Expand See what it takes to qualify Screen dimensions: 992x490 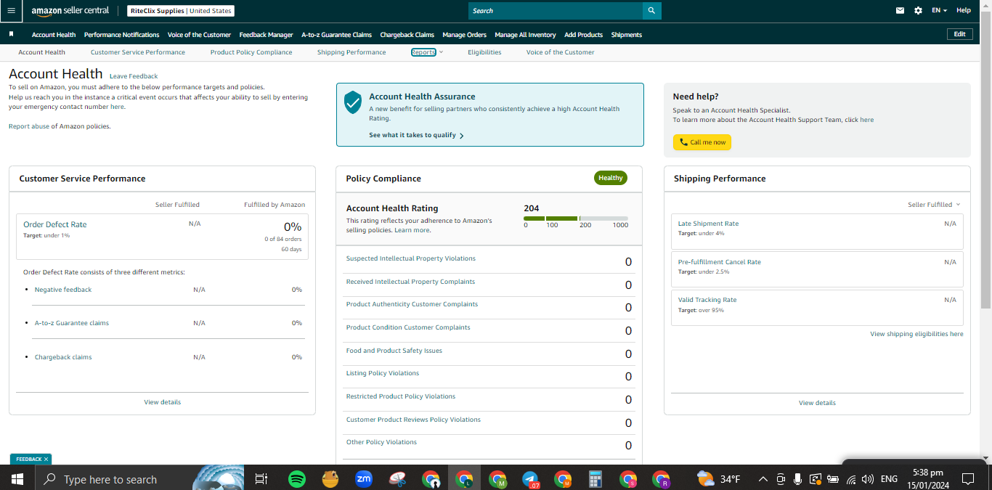point(416,135)
